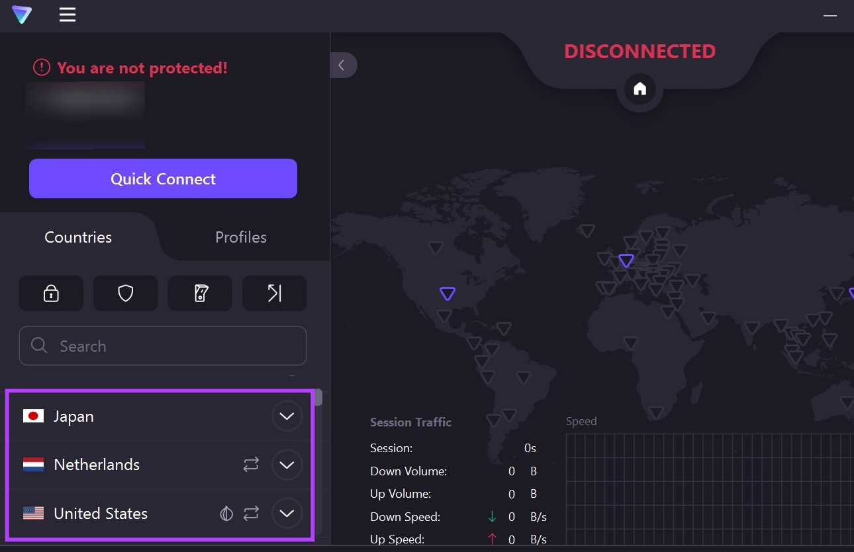Select the Port Forwarding arrow icon
Screen dimensions: 854x552
point(274,293)
